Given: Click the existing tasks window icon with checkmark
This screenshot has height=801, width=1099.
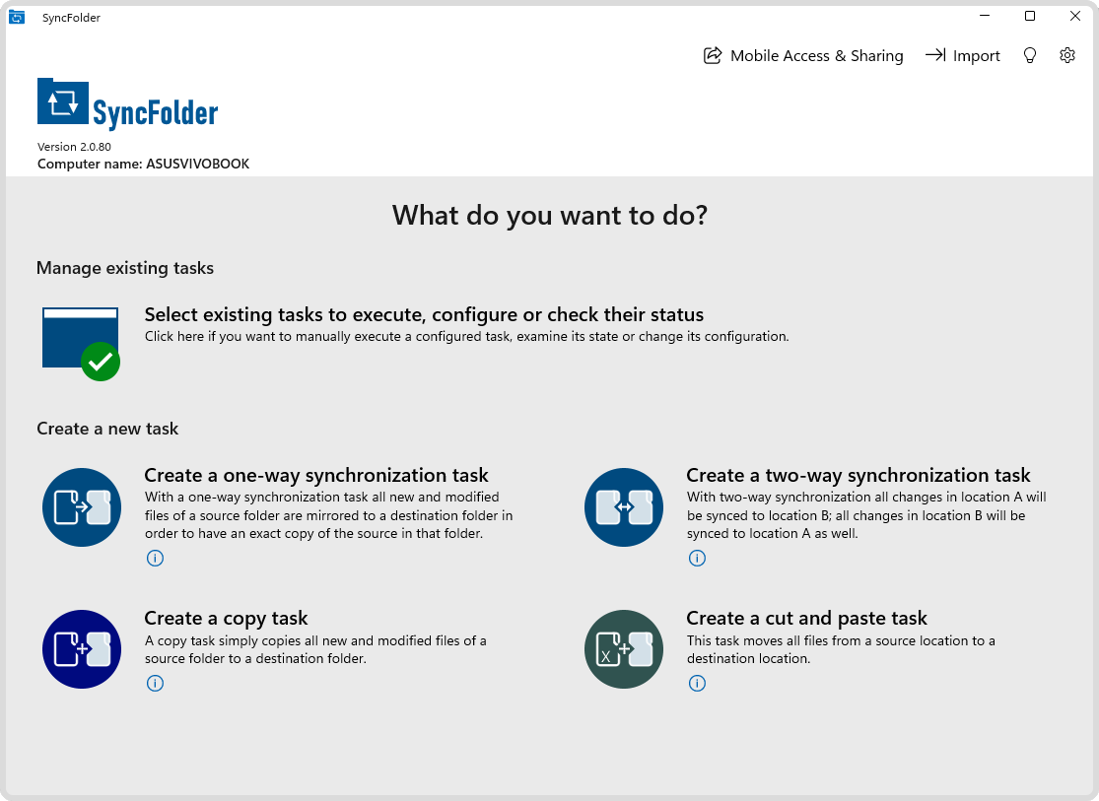Looking at the screenshot, I should coord(81,344).
